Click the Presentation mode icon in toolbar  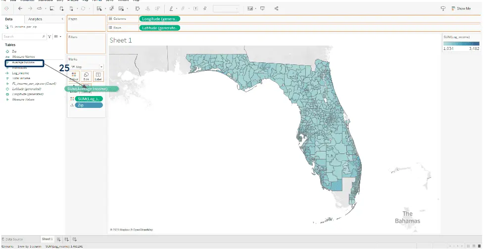click(262, 8)
